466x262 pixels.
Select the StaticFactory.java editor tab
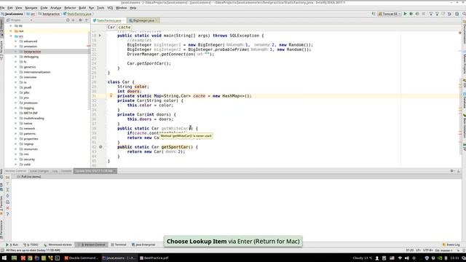pos(108,20)
